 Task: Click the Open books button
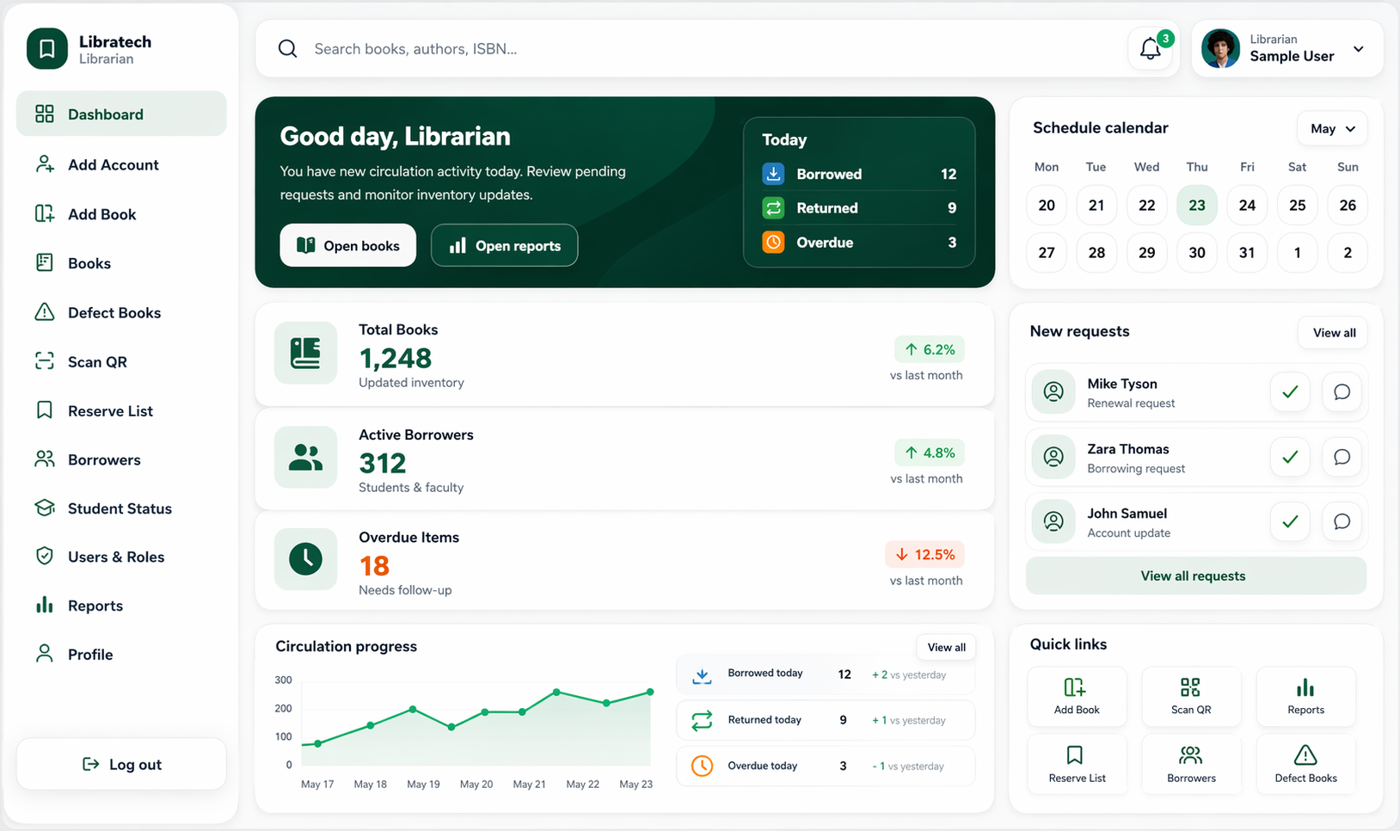point(347,245)
